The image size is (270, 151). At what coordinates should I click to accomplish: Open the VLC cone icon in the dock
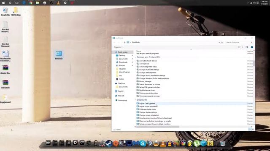coord(163,143)
